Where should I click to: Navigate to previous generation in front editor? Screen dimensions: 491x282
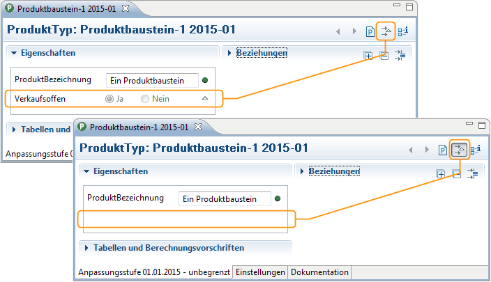[x=410, y=150]
